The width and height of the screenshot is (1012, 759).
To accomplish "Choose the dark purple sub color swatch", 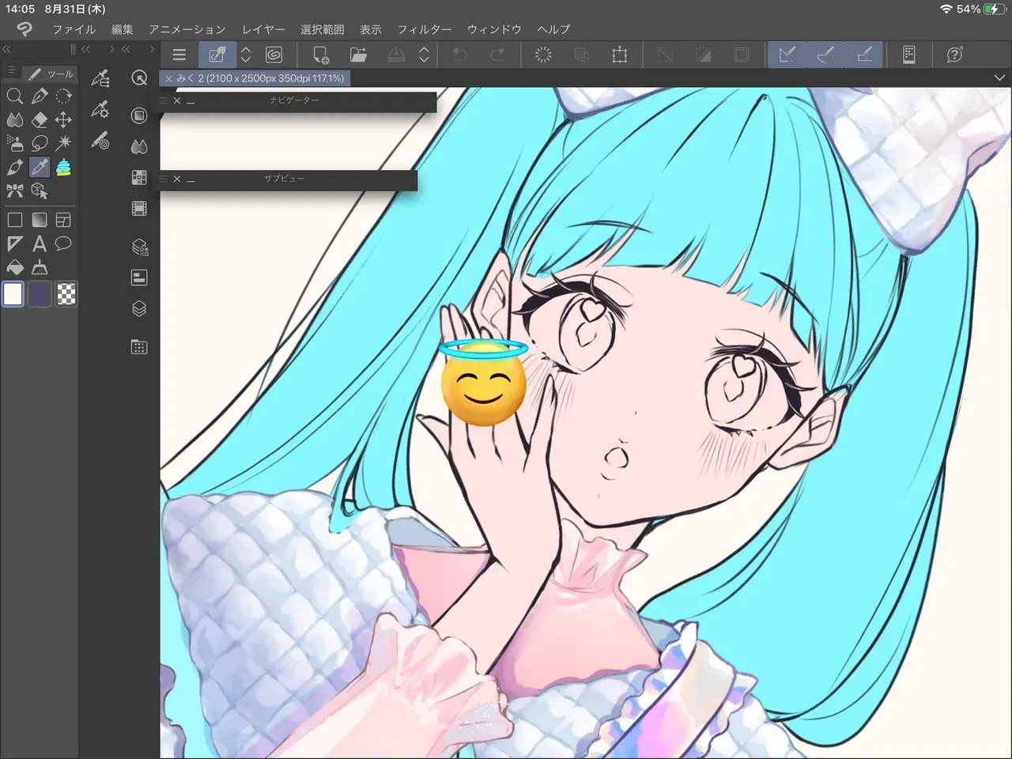I will coord(40,294).
